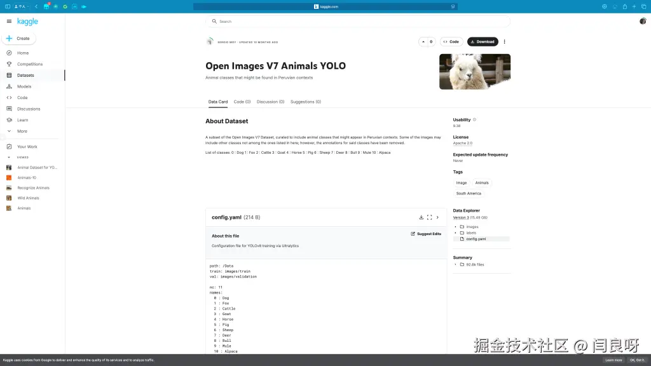Click Learn more in the cookie banner
This screenshot has width=651, height=366.
613,360
